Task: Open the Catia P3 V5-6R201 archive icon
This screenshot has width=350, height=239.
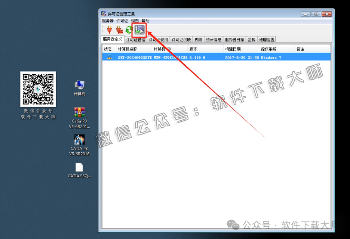Action: point(79,113)
